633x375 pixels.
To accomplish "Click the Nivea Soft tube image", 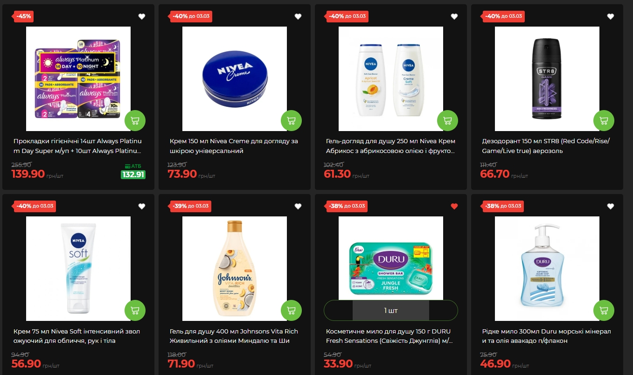I will 78,269.
